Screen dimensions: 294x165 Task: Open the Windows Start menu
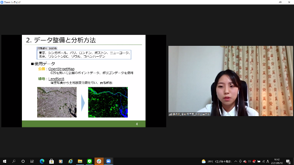tap(4, 161)
